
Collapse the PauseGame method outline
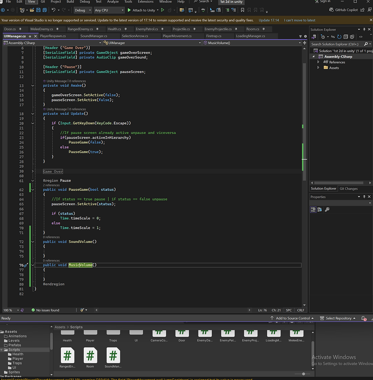tap(33, 190)
